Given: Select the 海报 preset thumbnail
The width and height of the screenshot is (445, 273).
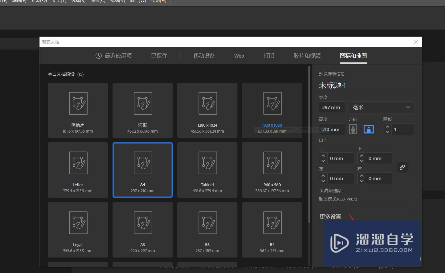Looking at the screenshot, I should (x=143, y=110).
